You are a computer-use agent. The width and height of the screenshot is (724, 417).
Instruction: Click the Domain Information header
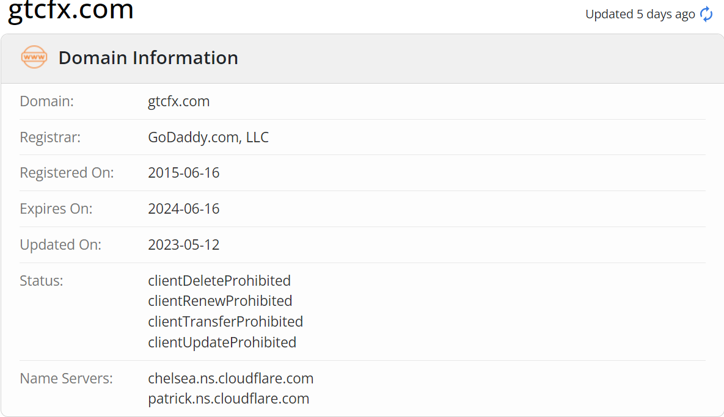pyautogui.click(x=148, y=57)
